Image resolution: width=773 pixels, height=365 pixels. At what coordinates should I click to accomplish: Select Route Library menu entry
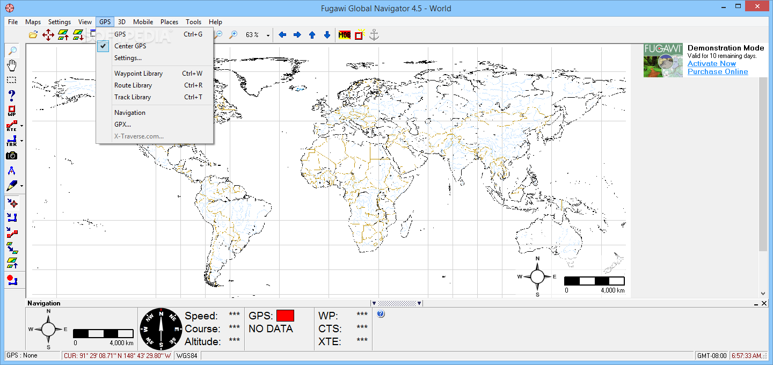pyautogui.click(x=155, y=85)
